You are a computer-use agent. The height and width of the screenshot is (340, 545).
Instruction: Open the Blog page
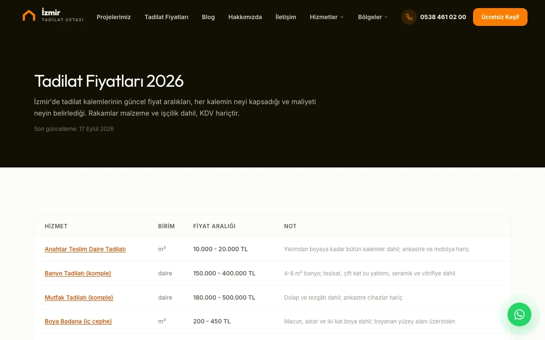[208, 17]
